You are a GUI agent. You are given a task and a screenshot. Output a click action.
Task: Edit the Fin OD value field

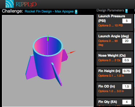127,86
